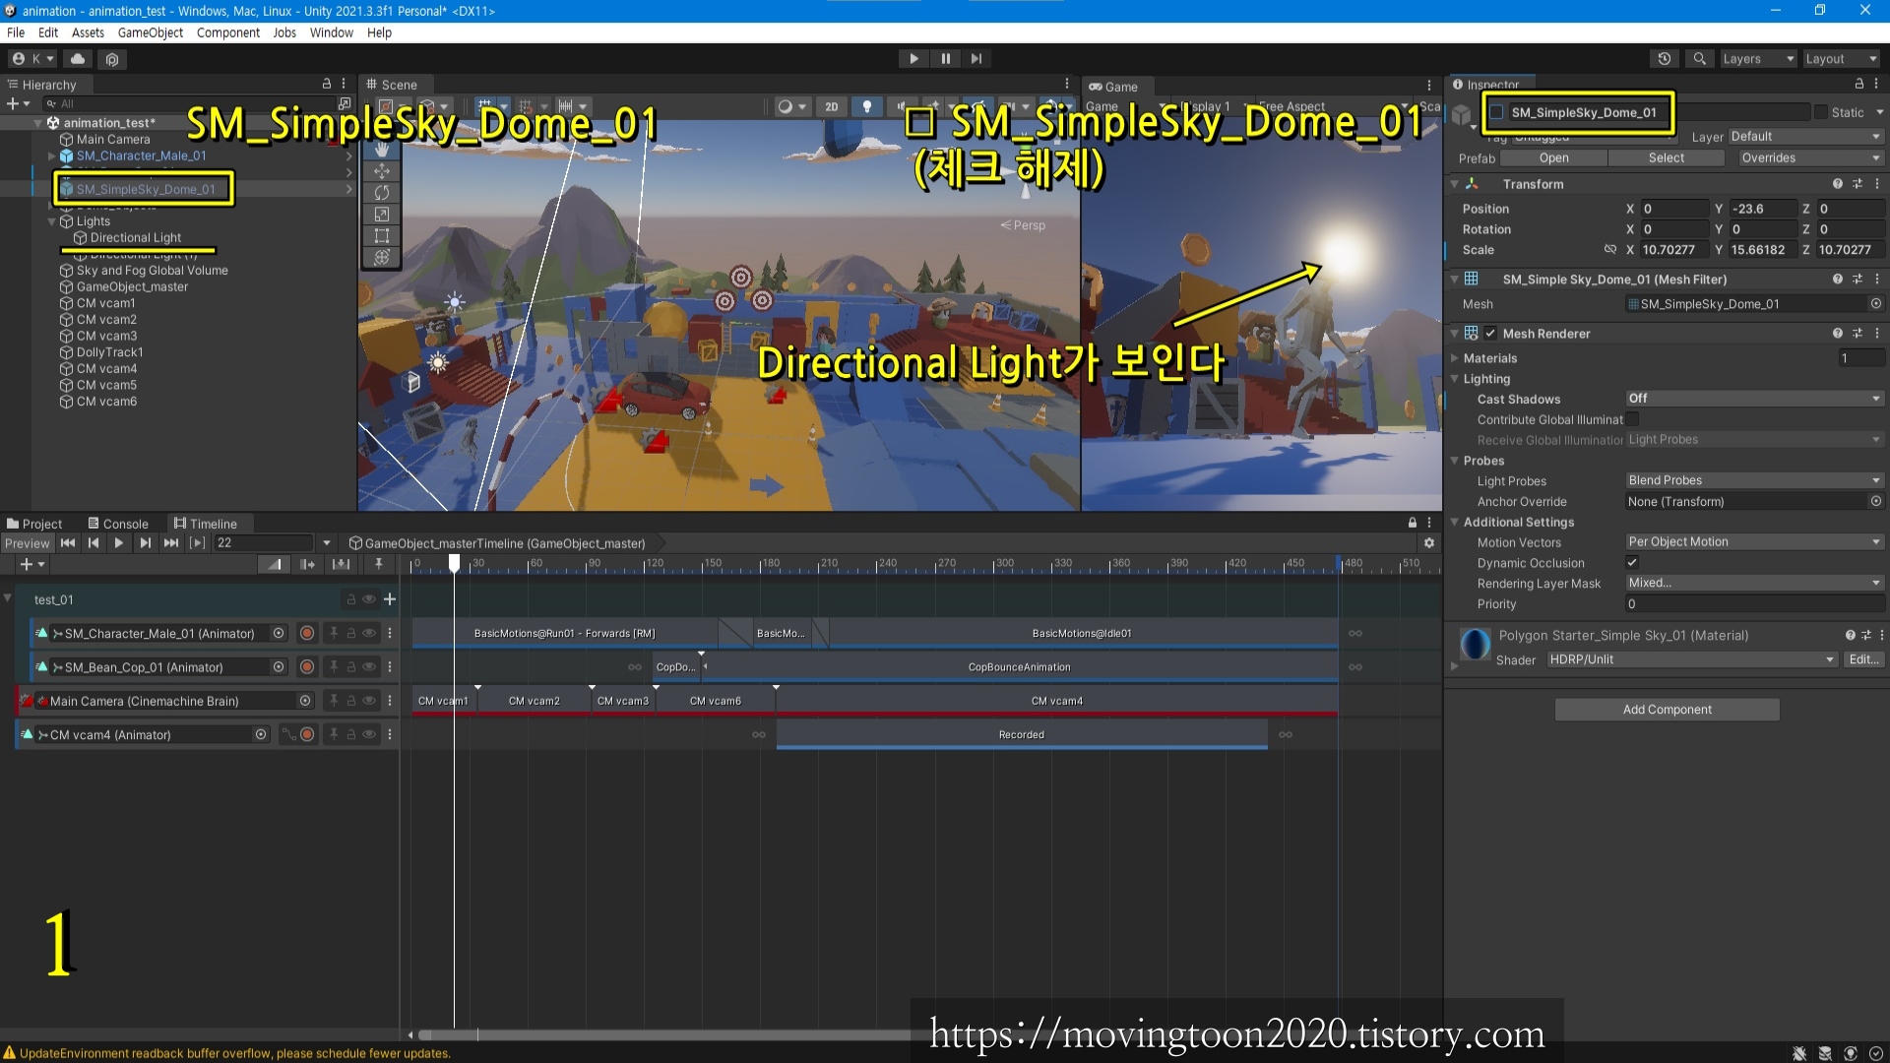Toggle the Timeline Preview button
This screenshot has width=1890, height=1063.
27,543
